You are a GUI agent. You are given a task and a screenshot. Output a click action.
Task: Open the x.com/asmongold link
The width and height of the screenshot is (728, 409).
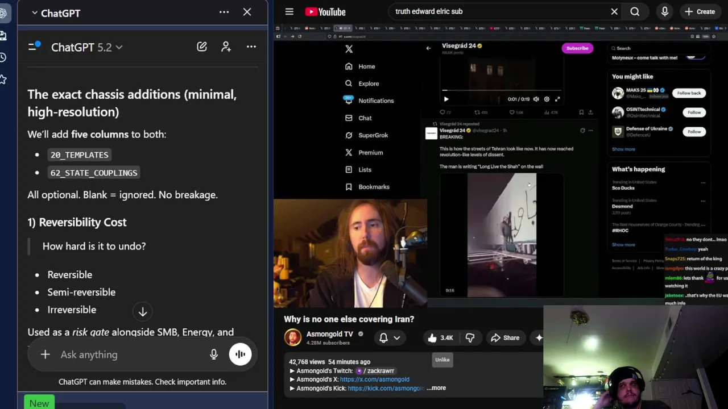pyautogui.click(x=374, y=379)
